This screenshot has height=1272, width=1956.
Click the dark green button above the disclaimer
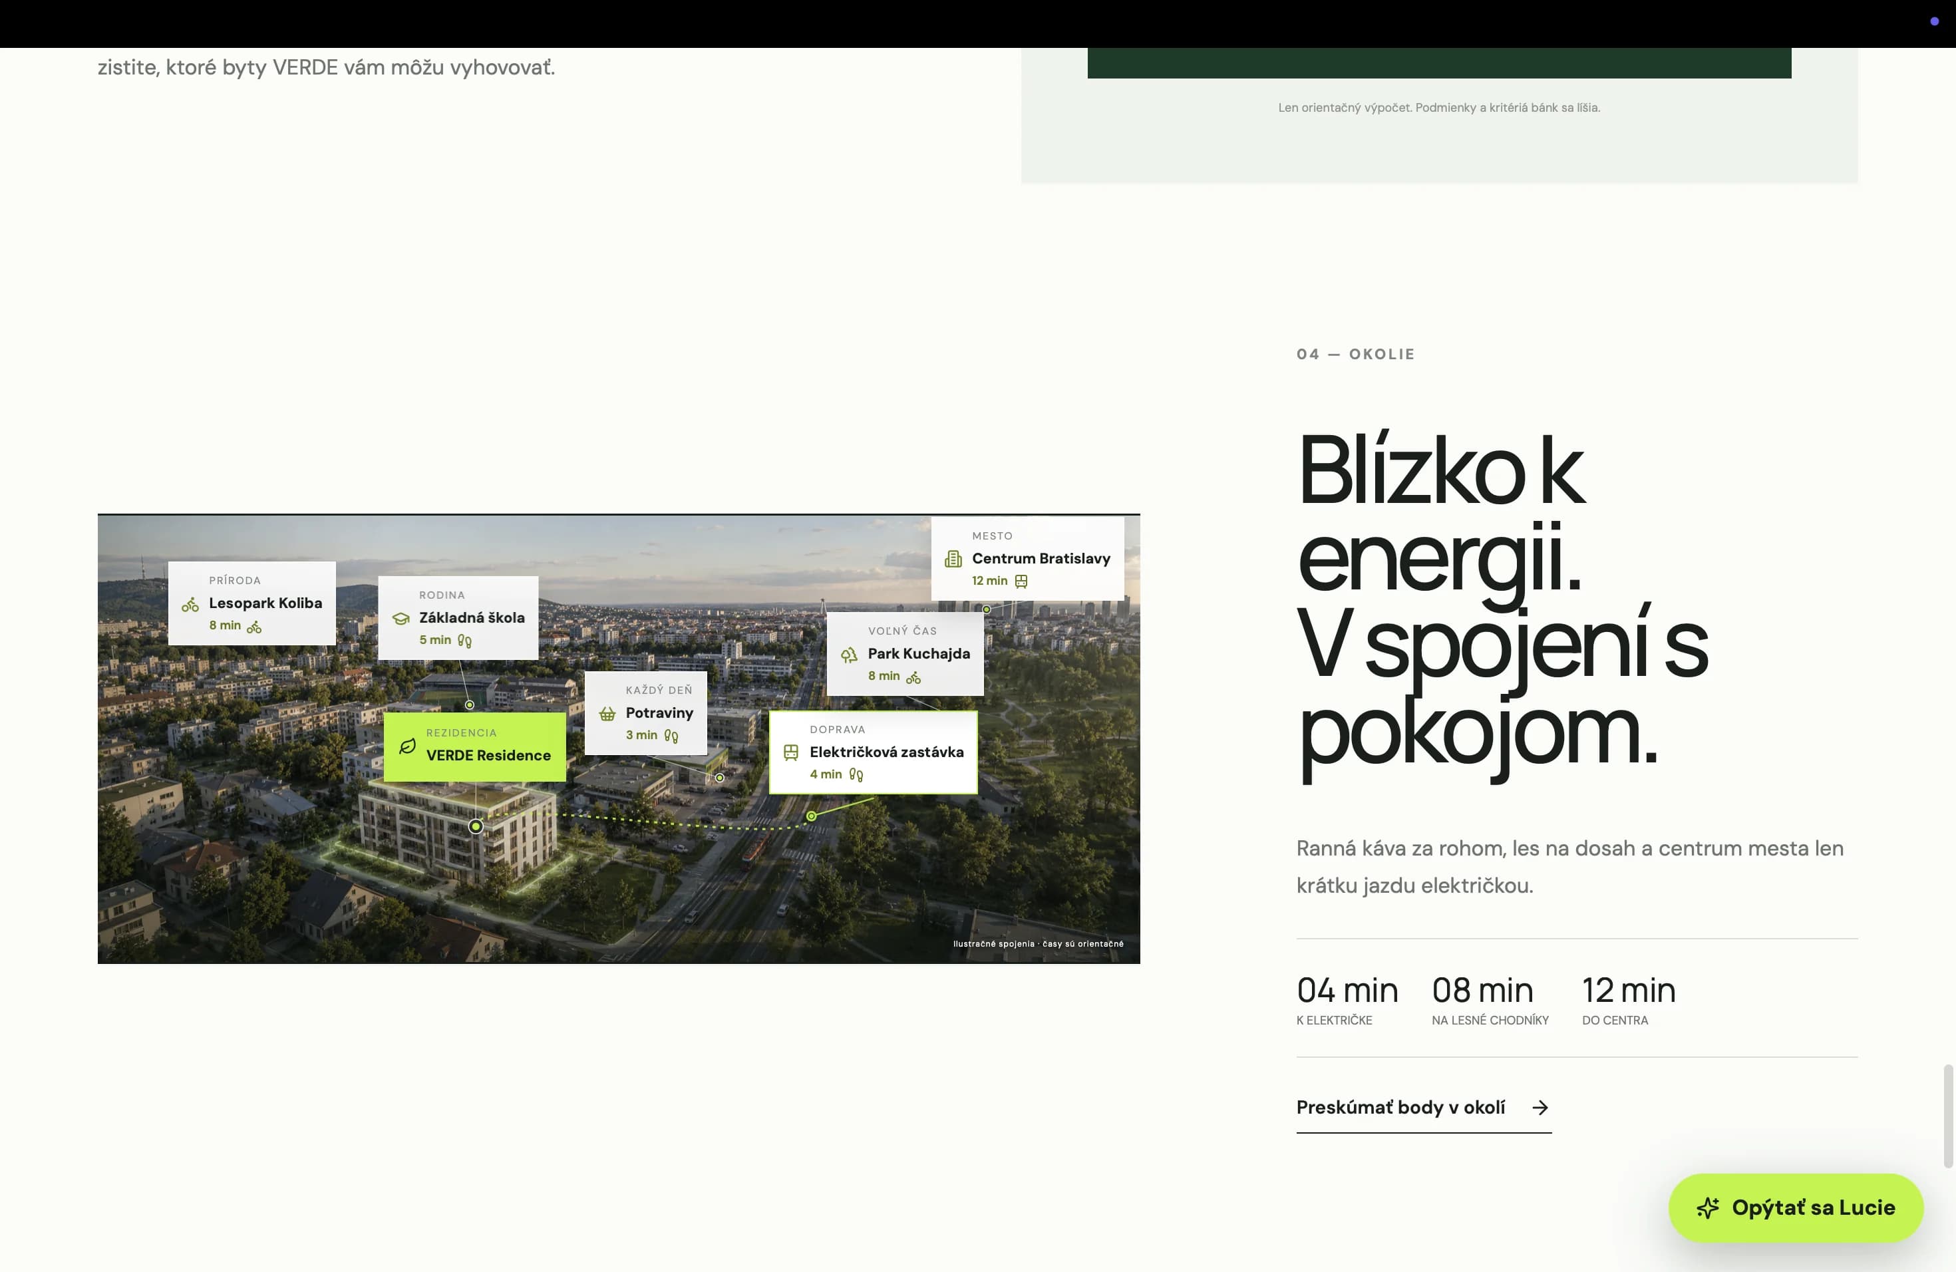[x=1439, y=63]
